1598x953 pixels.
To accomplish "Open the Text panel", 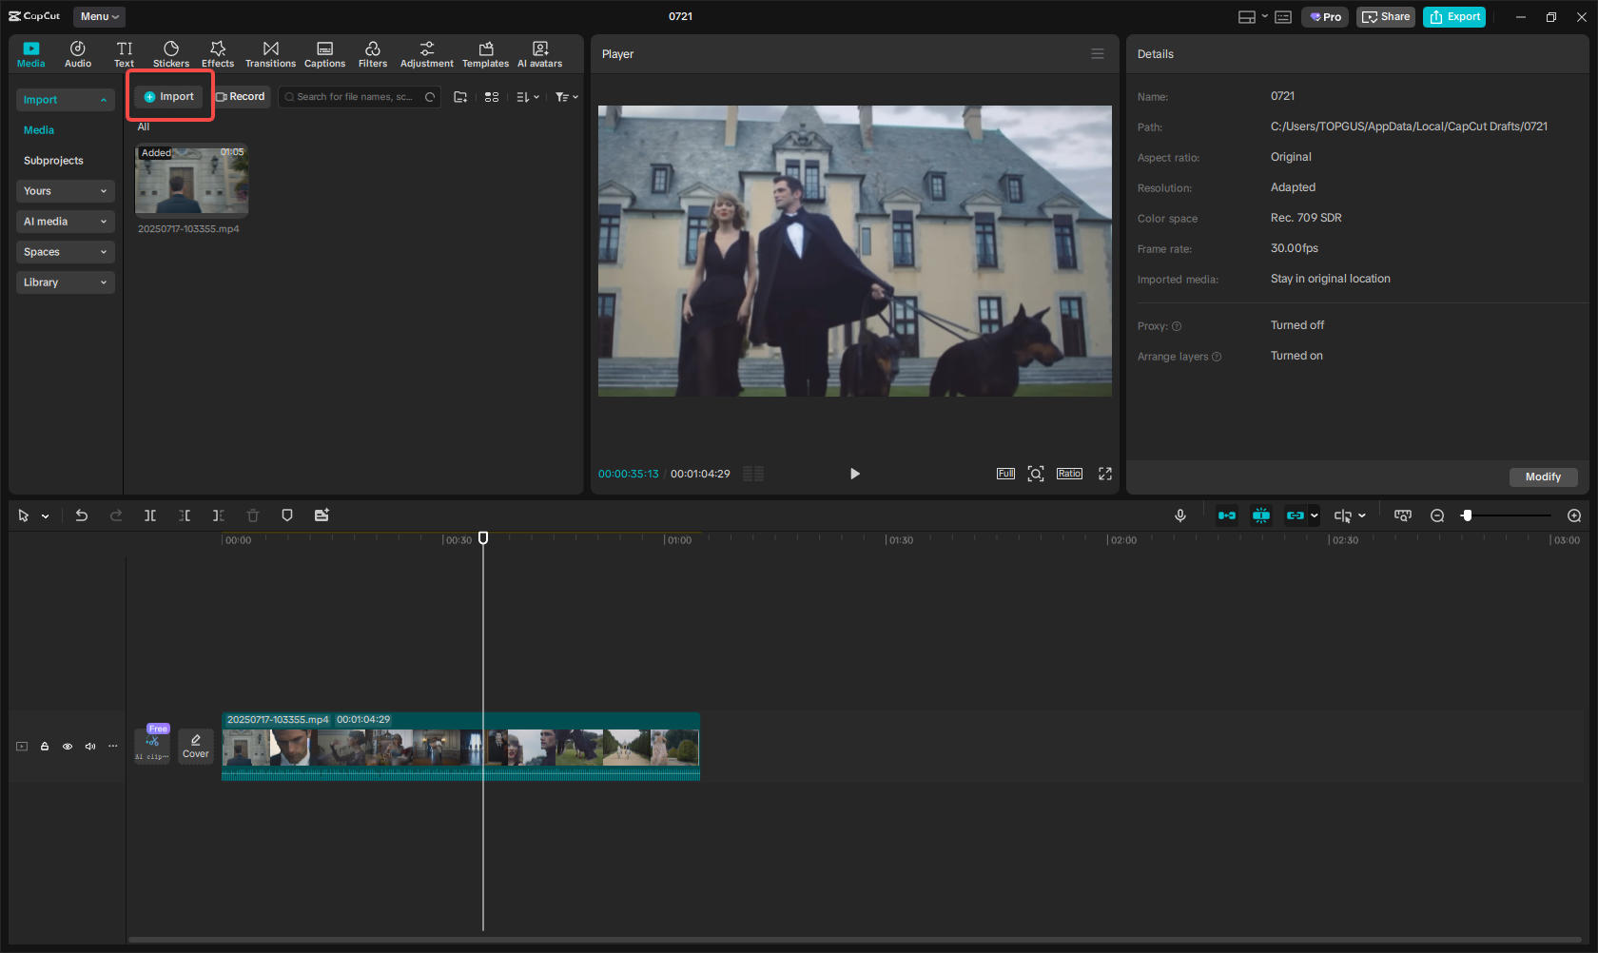I will pos(124,53).
